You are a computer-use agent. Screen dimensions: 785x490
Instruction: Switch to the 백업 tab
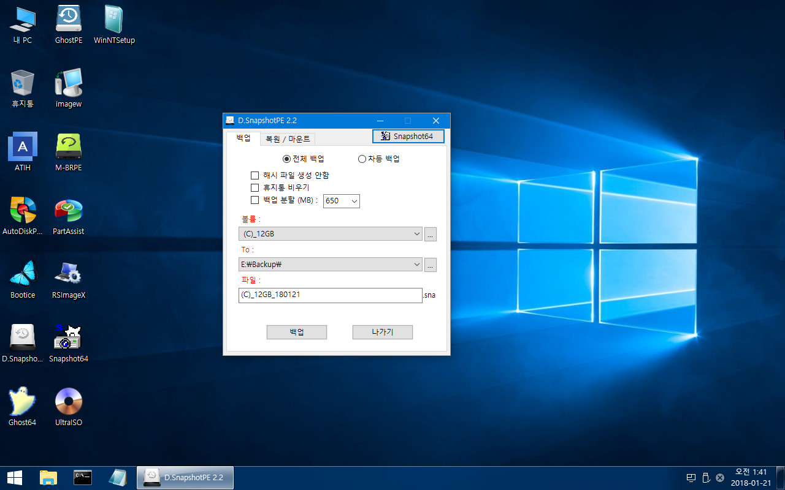point(243,138)
